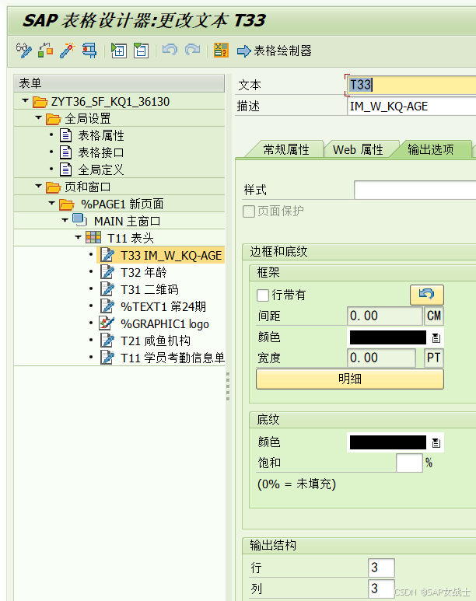Image resolution: width=476 pixels, height=601 pixels.
Task: Select the %TEXT1 第24期 node
Action: (x=163, y=306)
